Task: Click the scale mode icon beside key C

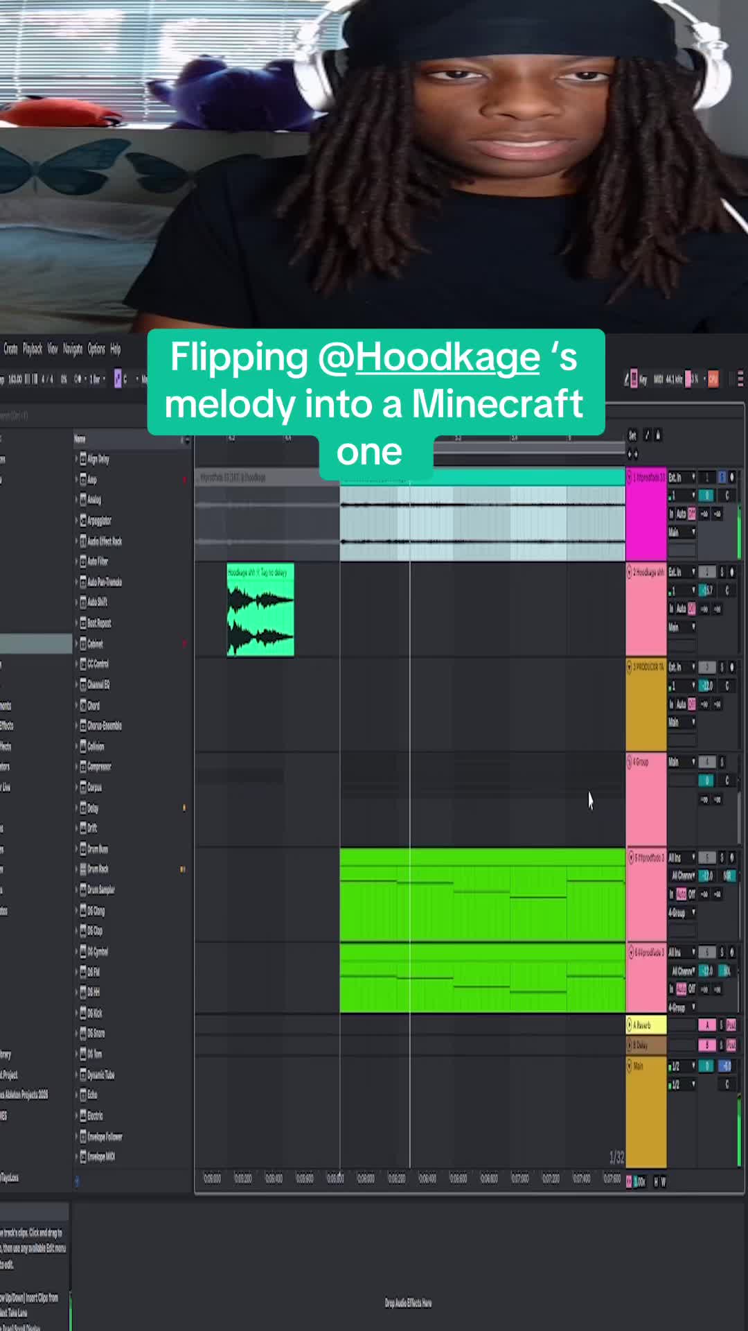Action: pos(117,379)
